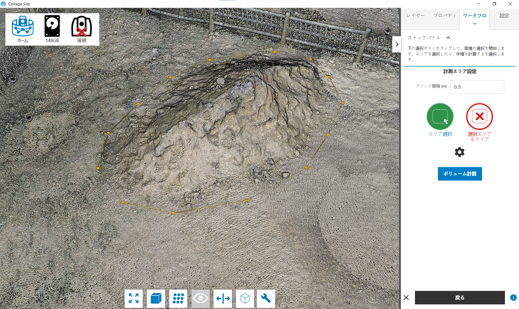Click the 計測エリア設定 heading
The height and width of the screenshot is (309, 519).
[x=460, y=71]
